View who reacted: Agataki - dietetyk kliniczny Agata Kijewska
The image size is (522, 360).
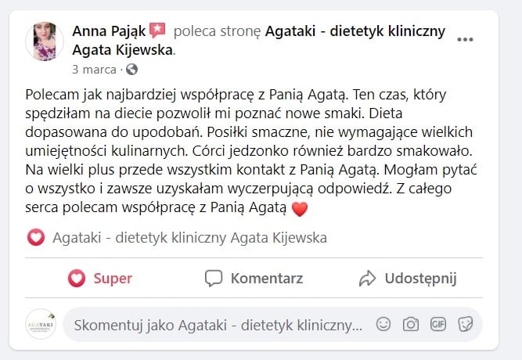189,237
